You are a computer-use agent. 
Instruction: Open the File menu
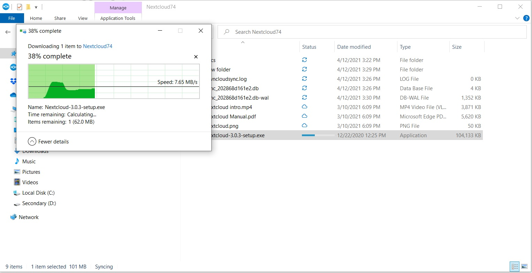[12, 18]
